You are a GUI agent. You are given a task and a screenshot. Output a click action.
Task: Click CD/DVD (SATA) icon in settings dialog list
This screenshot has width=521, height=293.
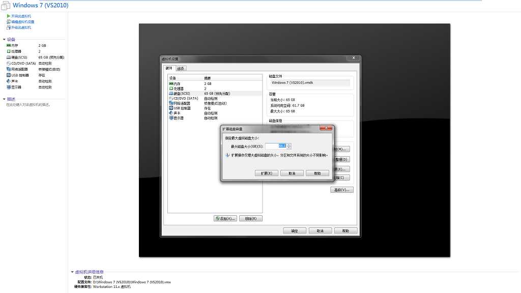coord(171,98)
